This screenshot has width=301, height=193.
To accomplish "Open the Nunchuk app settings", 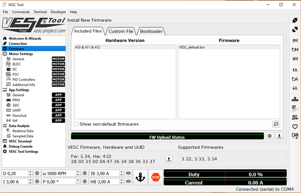I will [x=34, y=115].
